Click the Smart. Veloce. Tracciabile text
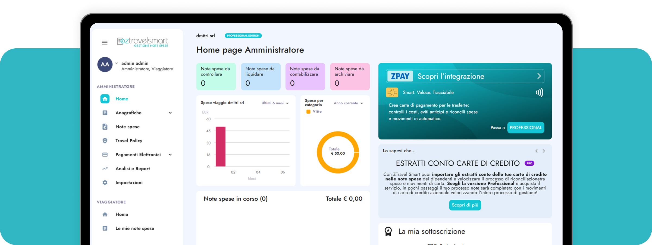 (x=428, y=92)
